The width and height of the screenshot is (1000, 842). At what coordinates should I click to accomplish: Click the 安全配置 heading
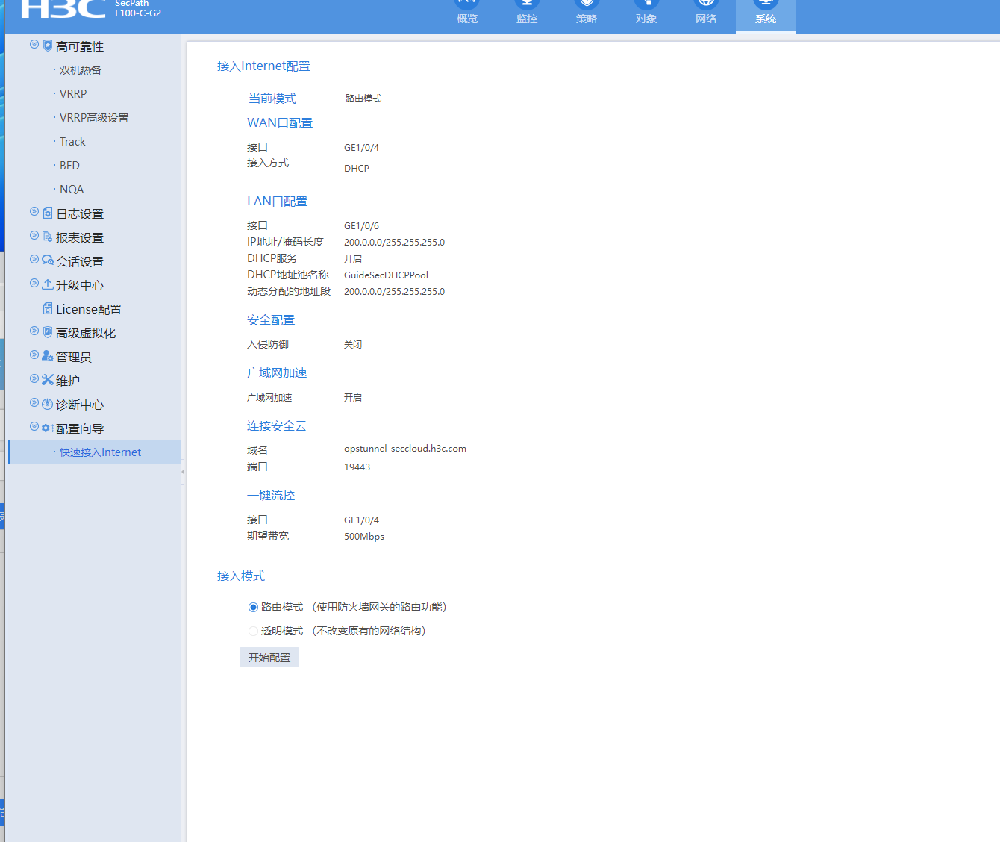(271, 320)
